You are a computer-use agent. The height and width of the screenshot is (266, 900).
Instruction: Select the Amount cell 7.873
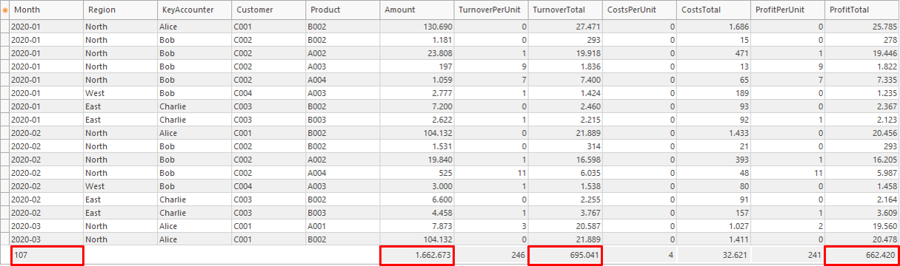(x=416, y=225)
